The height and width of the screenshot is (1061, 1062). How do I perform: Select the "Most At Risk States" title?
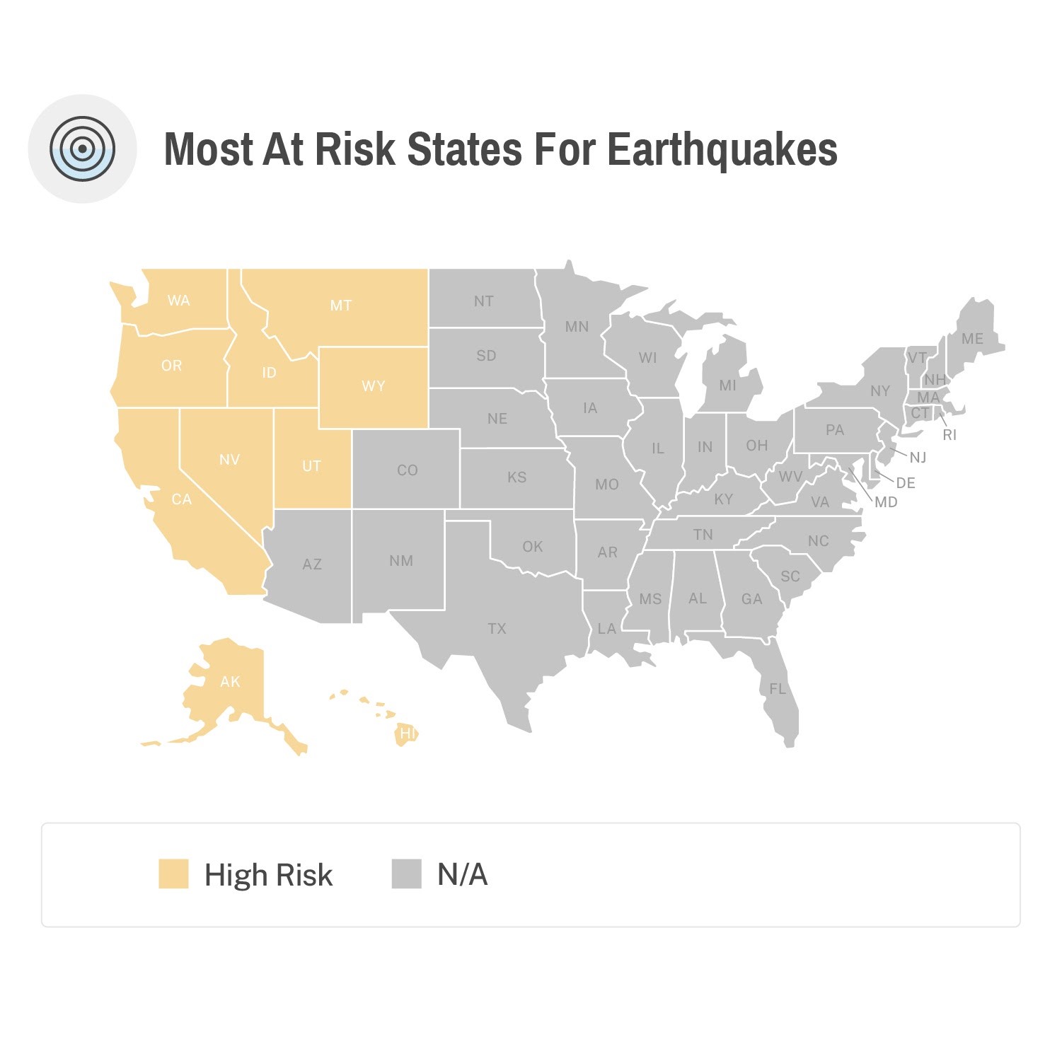point(500,149)
